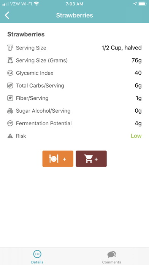Select the Fermentation Potential row label
This screenshot has height=265, width=149.
click(x=44, y=123)
